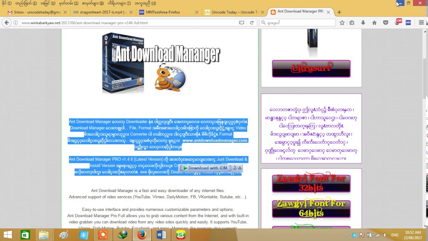Click the MM extension toolbar icon

[408, 23]
